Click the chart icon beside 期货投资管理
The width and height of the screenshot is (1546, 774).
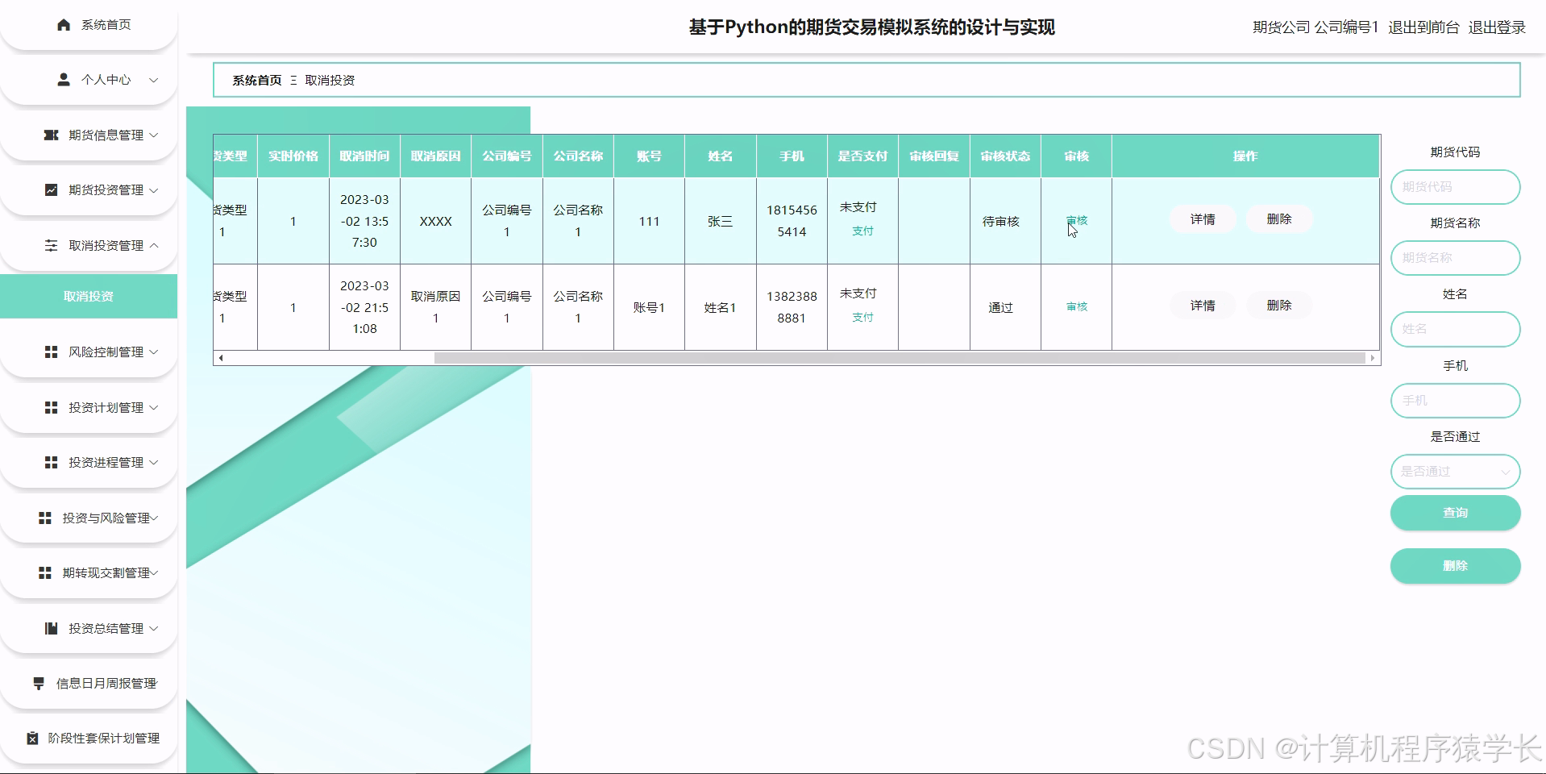(x=51, y=190)
